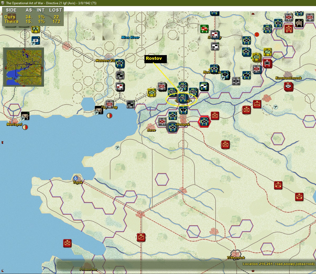Viewport: 316px width, 274px height.
Task: Select the gray HQ unit at Taganrog
Action: [109, 104]
